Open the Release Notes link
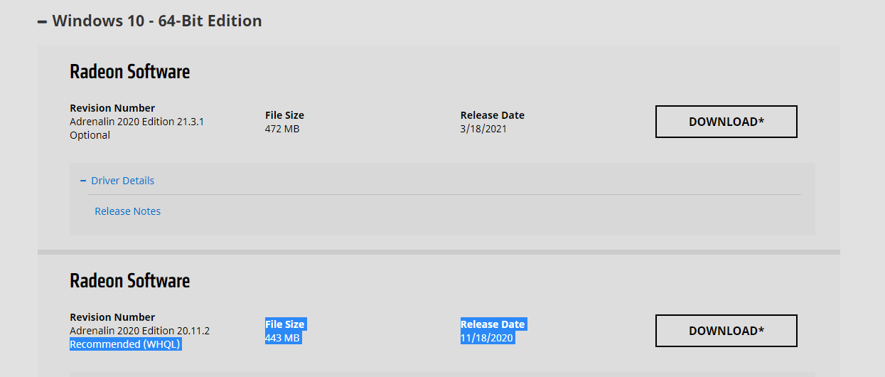The width and height of the screenshot is (885, 377). [127, 211]
